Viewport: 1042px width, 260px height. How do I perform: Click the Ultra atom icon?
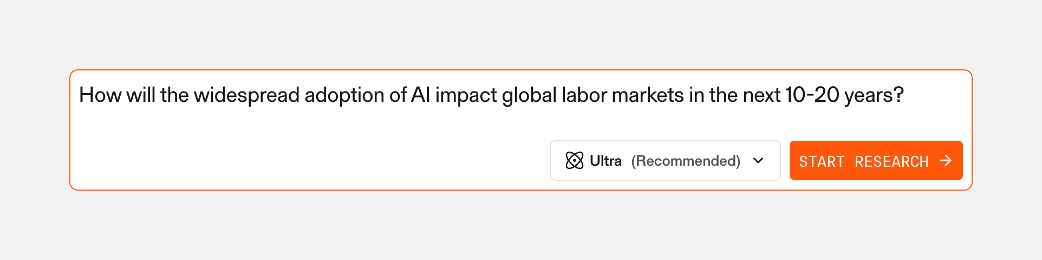click(574, 160)
